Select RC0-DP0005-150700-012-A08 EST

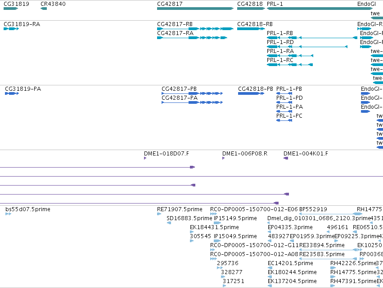click(x=213, y=259)
